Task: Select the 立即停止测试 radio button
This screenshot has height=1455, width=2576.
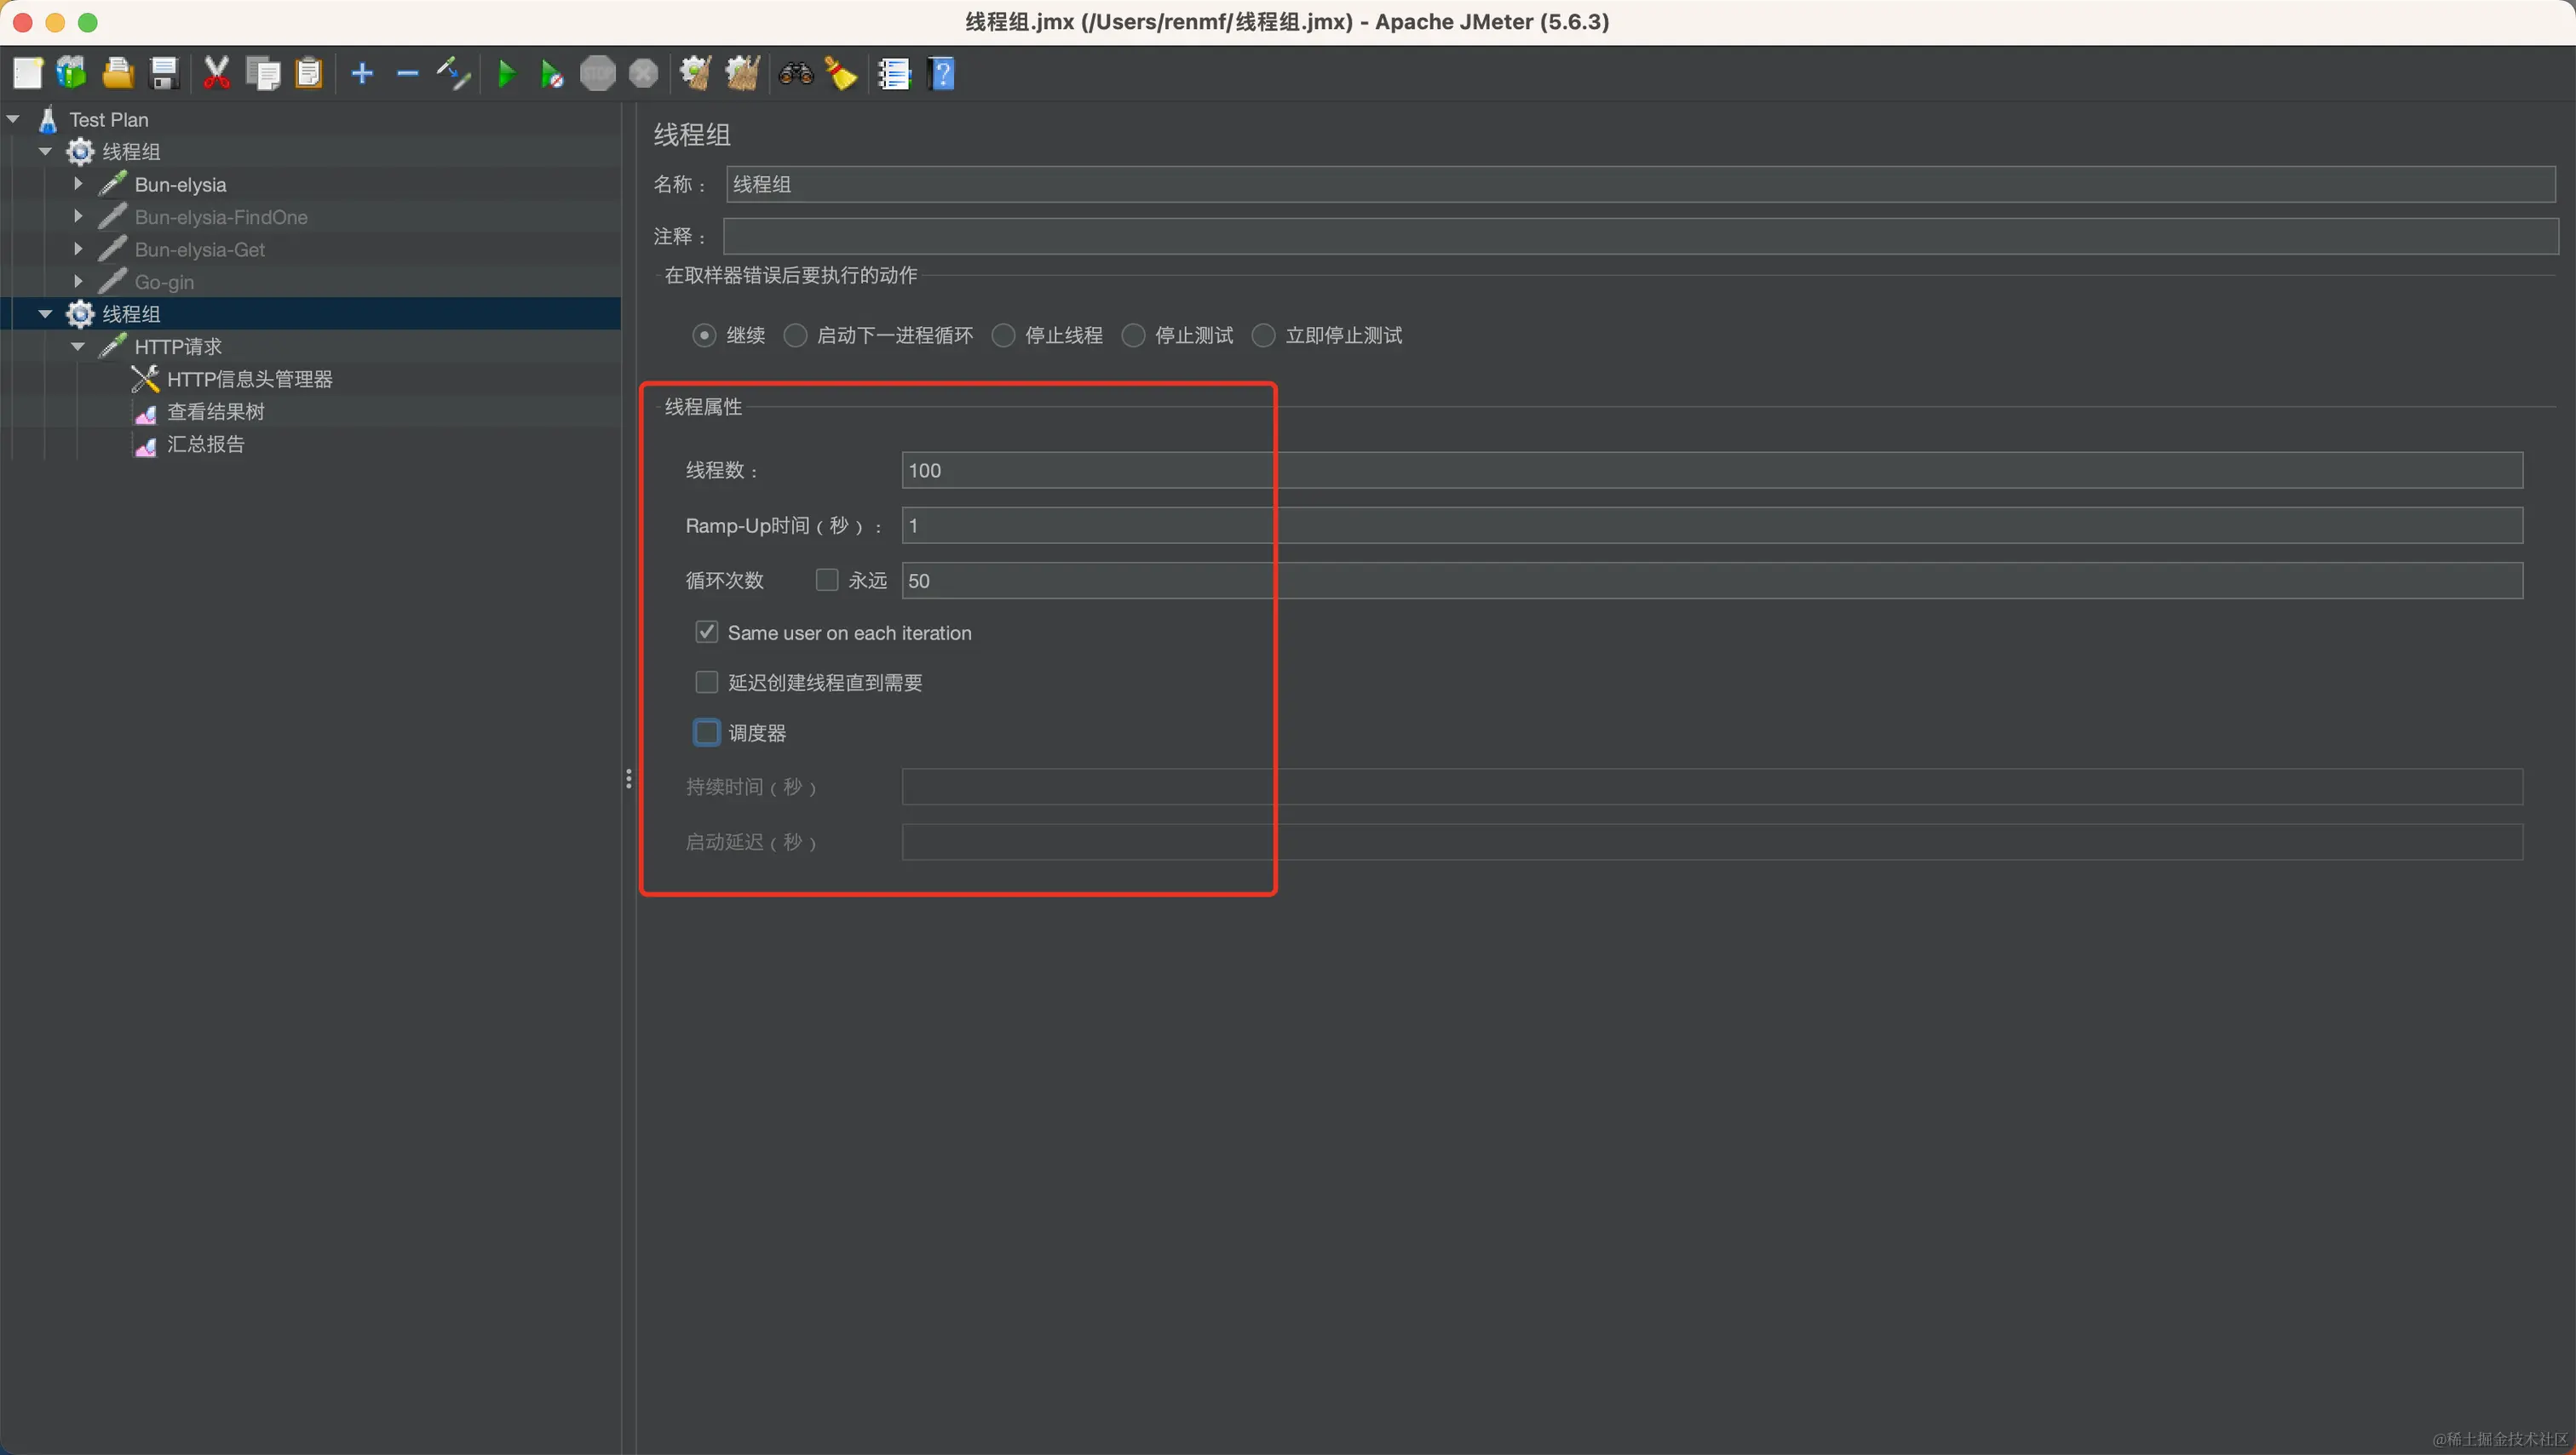Action: 1263,335
